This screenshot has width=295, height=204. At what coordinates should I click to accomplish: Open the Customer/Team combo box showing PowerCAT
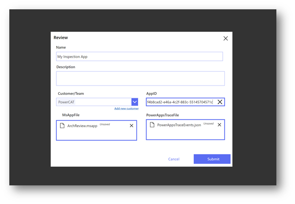tap(94, 102)
